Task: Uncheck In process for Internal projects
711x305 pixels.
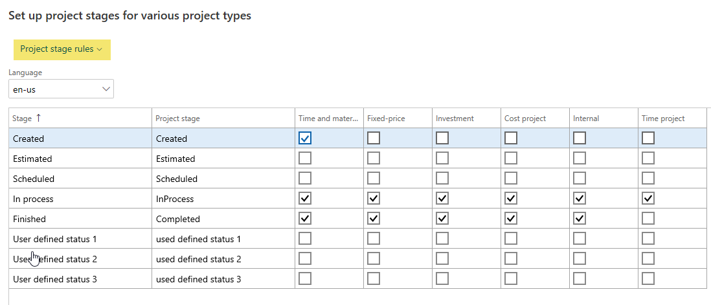Action: (580, 199)
